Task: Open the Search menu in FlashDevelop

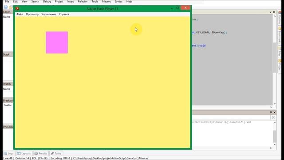Action: pyautogui.click(x=35, y=1)
